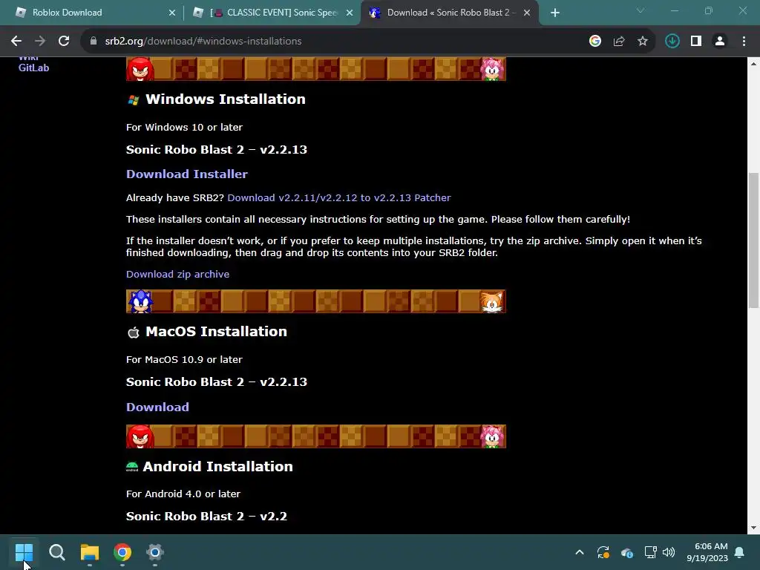This screenshot has height=570, width=760.
Task: Click the Tails icon on the divider
Action: click(492, 301)
